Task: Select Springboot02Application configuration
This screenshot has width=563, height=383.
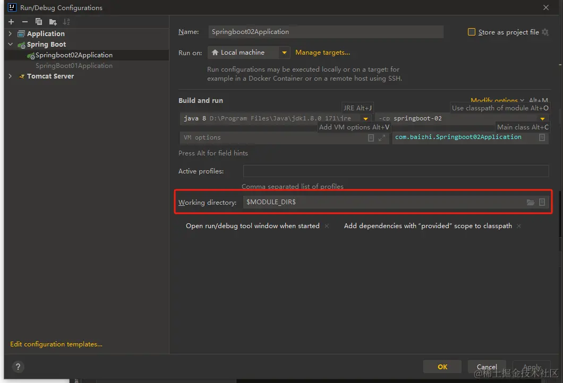Action: coord(87,55)
